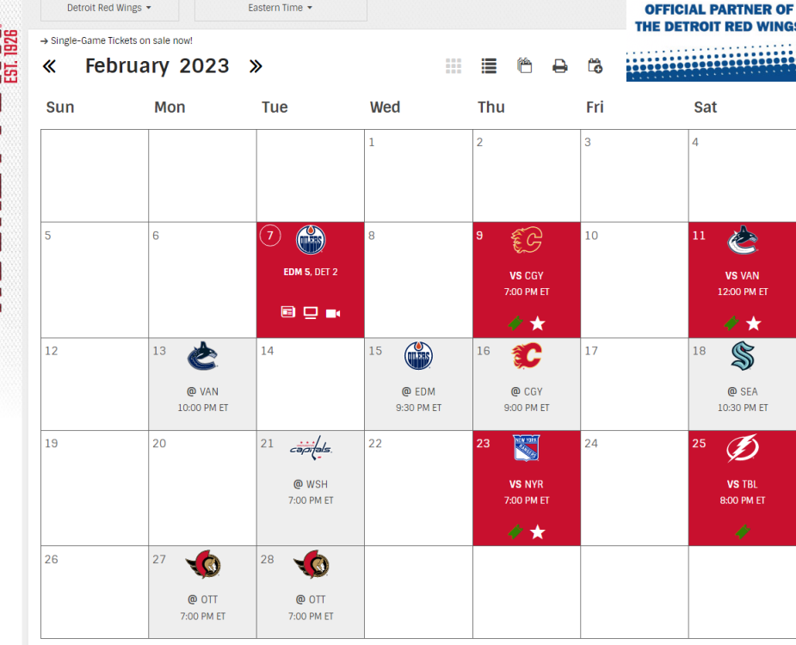Click the ticket icon for the VS TBL game

click(x=742, y=532)
